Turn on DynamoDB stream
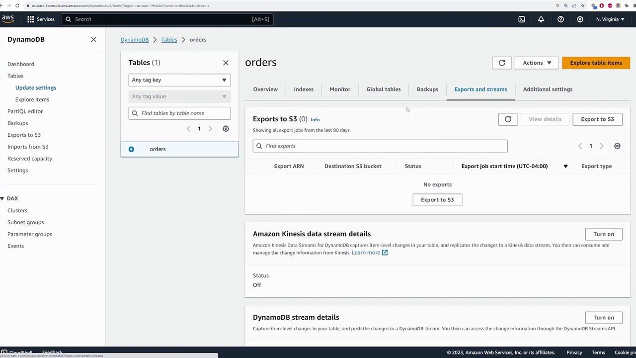Viewport: 636px width, 358px height. (x=603, y=318)
